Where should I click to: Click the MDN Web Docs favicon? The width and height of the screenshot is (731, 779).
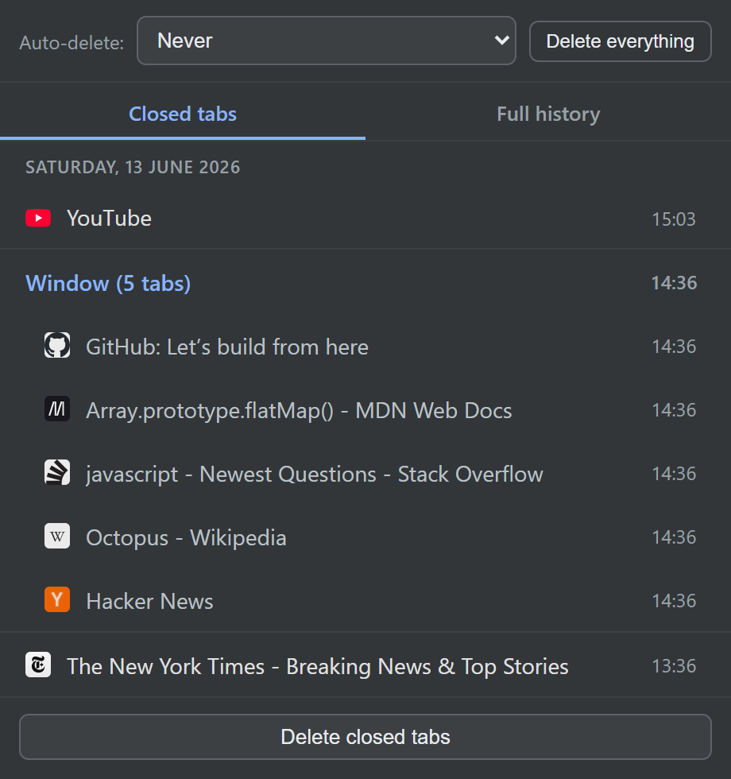(57, 409)
